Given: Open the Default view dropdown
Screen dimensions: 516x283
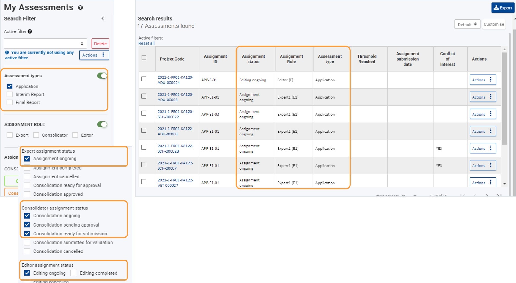Looking at the screenshot, I should pos(467,24).
